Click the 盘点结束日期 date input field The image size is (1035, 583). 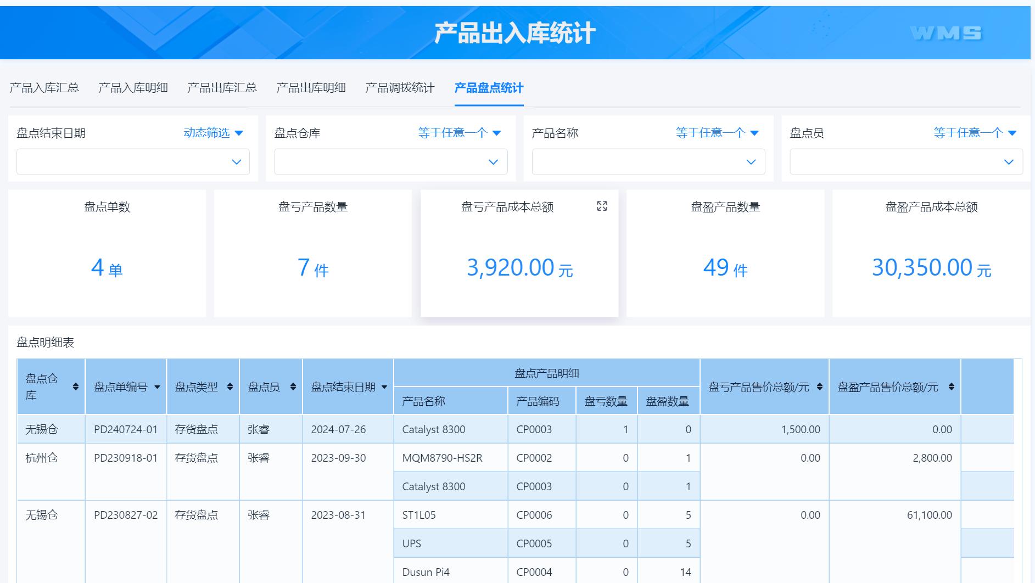tap(133, 162)
